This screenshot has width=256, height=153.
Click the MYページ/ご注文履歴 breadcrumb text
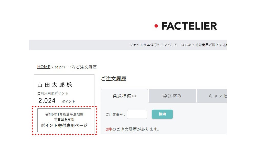tap(76, 67)
